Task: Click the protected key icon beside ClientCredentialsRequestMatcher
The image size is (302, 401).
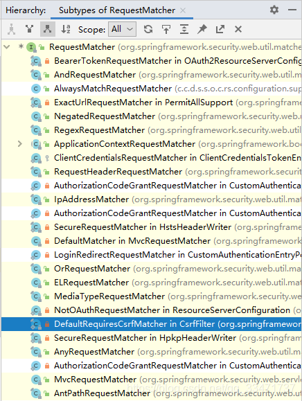Action: (x=47, y=159)
